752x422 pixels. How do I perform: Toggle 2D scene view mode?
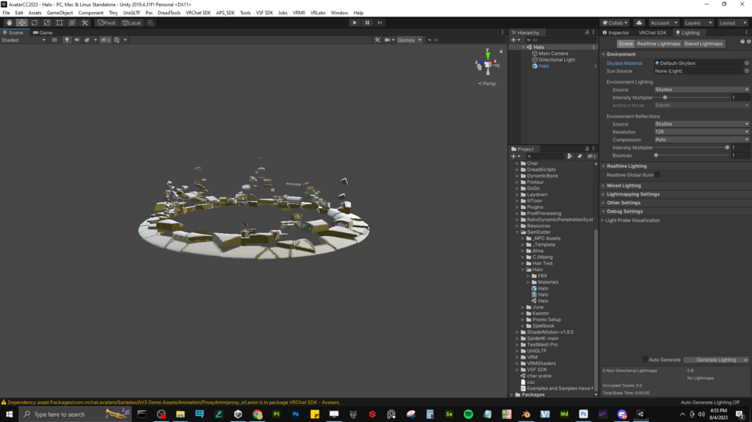tap(54, 40)
